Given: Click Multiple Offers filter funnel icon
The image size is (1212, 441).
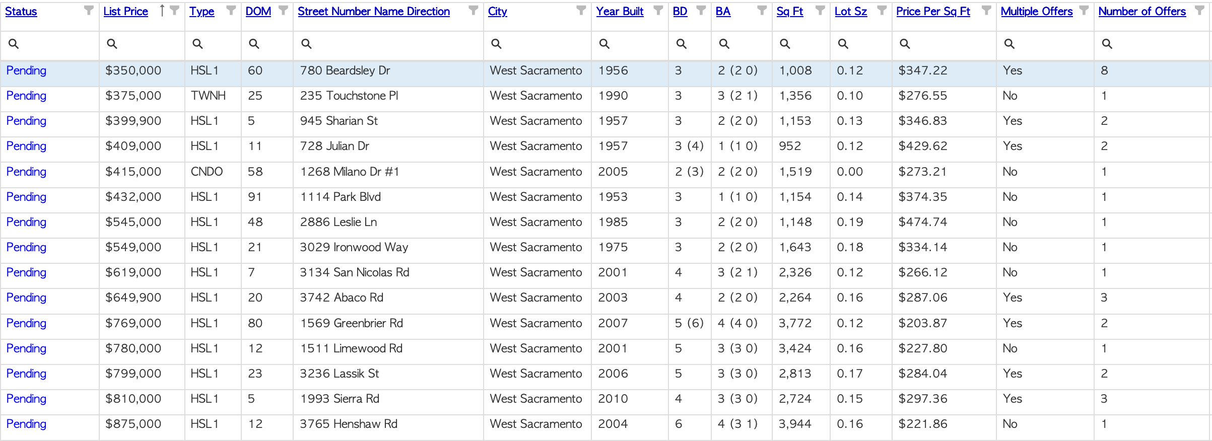Looking at the screenshot, I should point(1084,11).
